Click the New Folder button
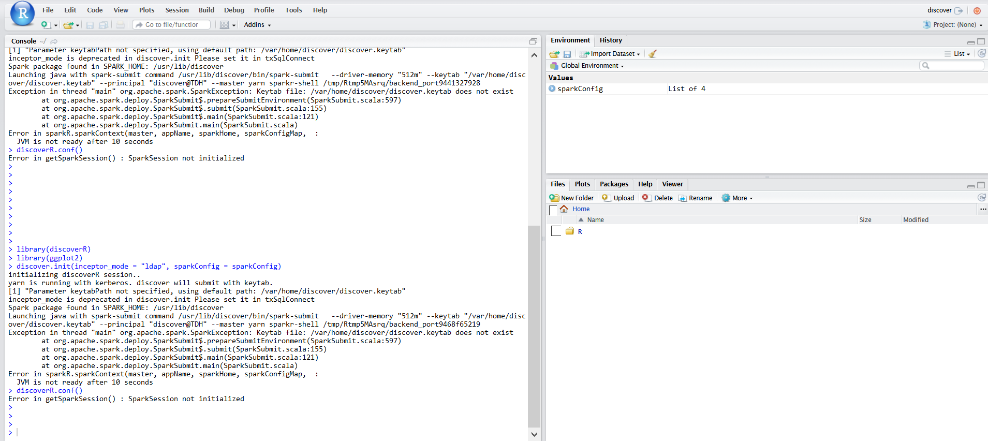Image resolution: width=988 pixels, height=441 pixels. click(x=572, y=198)
